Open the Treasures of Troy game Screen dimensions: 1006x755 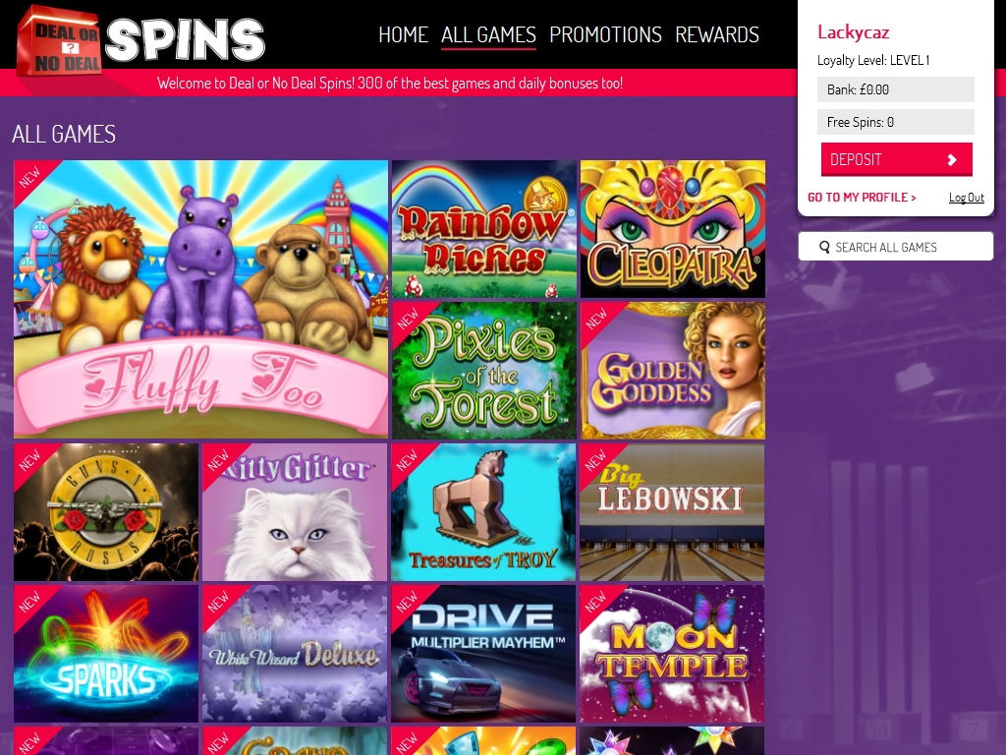pos(483,512)
